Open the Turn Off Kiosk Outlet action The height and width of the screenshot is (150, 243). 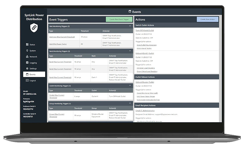(145, 30)
